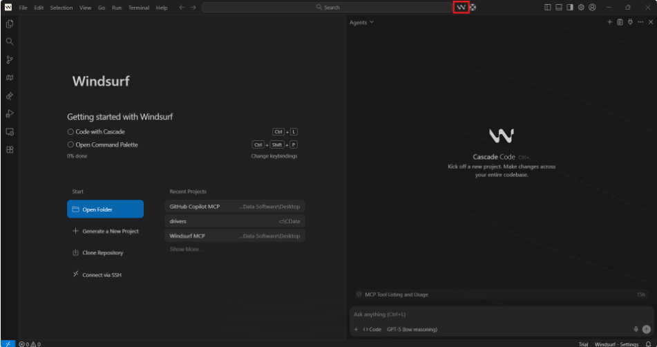The height and width of the screenshot is (347, 657).
Task: Open the clipboard icon in the Cascade panel header
Action: point(620,22)
